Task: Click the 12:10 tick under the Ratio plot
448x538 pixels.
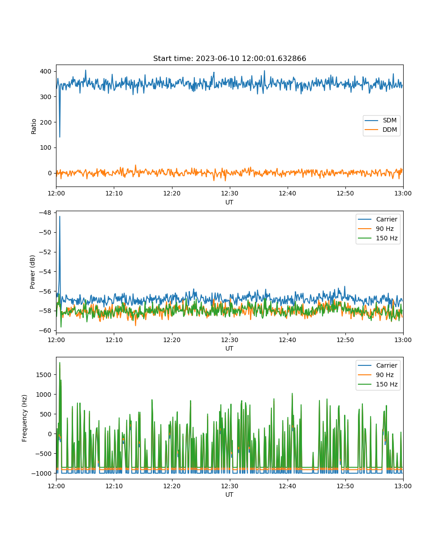Action: coord(114,193)
